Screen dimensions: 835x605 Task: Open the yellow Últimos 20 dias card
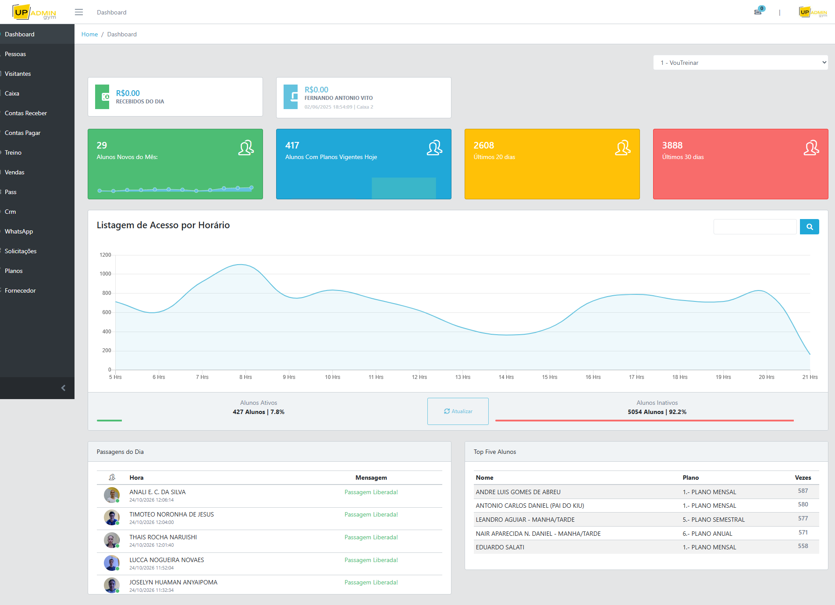click(552, 164)
